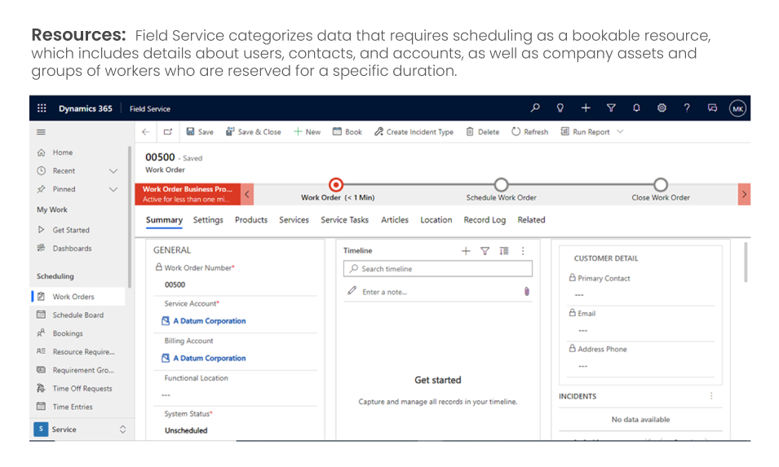The image size is (779, 467).
Task: Open timeline more options ellipsis
Action: coord(523,251)
